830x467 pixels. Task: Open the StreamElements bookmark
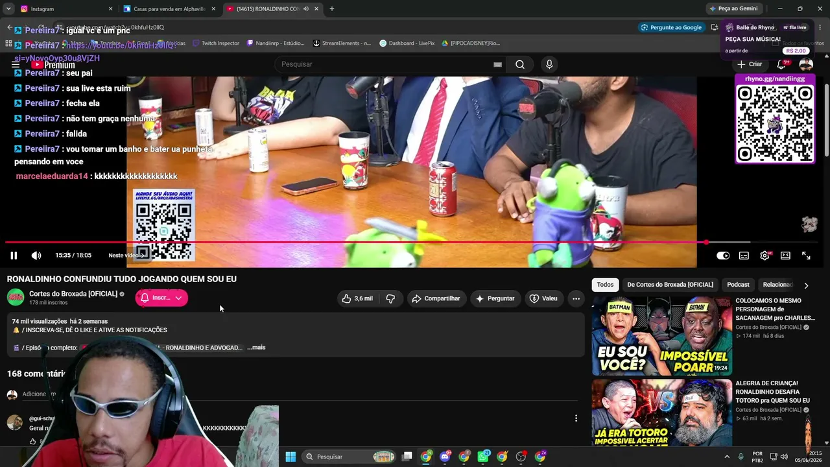point(342,43)
